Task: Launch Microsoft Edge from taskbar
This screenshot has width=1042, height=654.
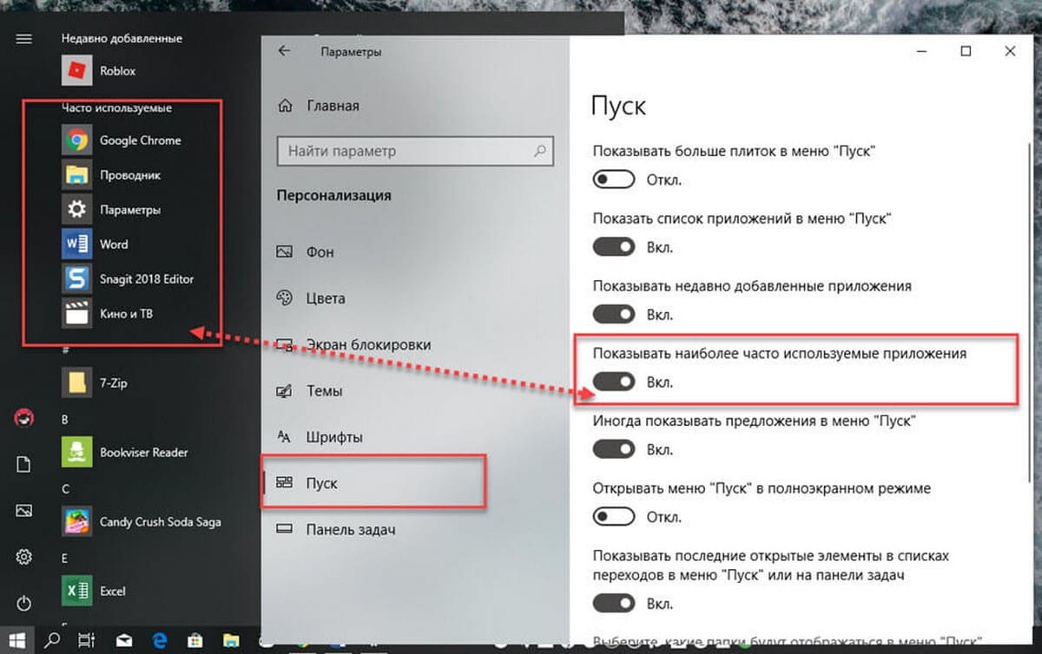Action: (x=160, y=641)
